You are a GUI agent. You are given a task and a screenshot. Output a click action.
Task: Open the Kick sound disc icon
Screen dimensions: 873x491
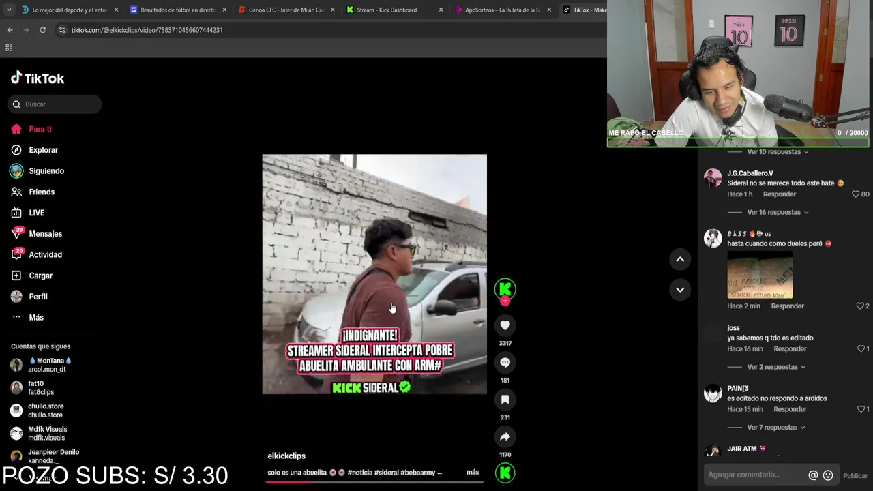pyautogui.click(x=505, y=473)
